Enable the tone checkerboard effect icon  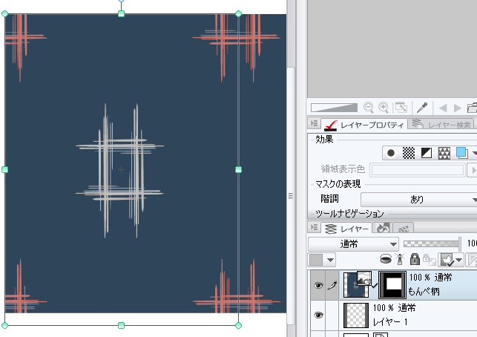[409, 153]
